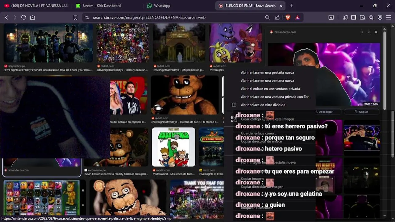Switch to the WhatsApp tab
Screen dimensions: 395x222
pyautogui.click(x=162, y=6)
